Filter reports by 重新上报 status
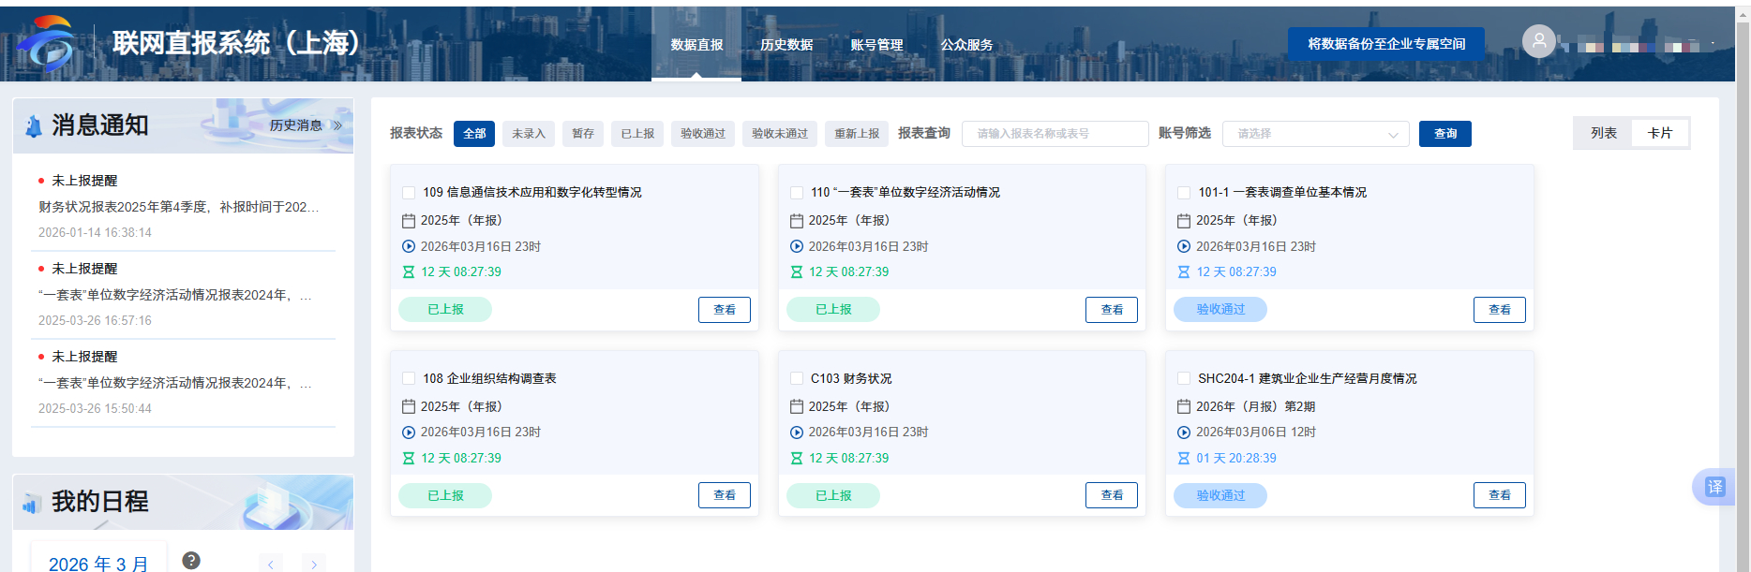The image size is (1751, 572). 857,134
